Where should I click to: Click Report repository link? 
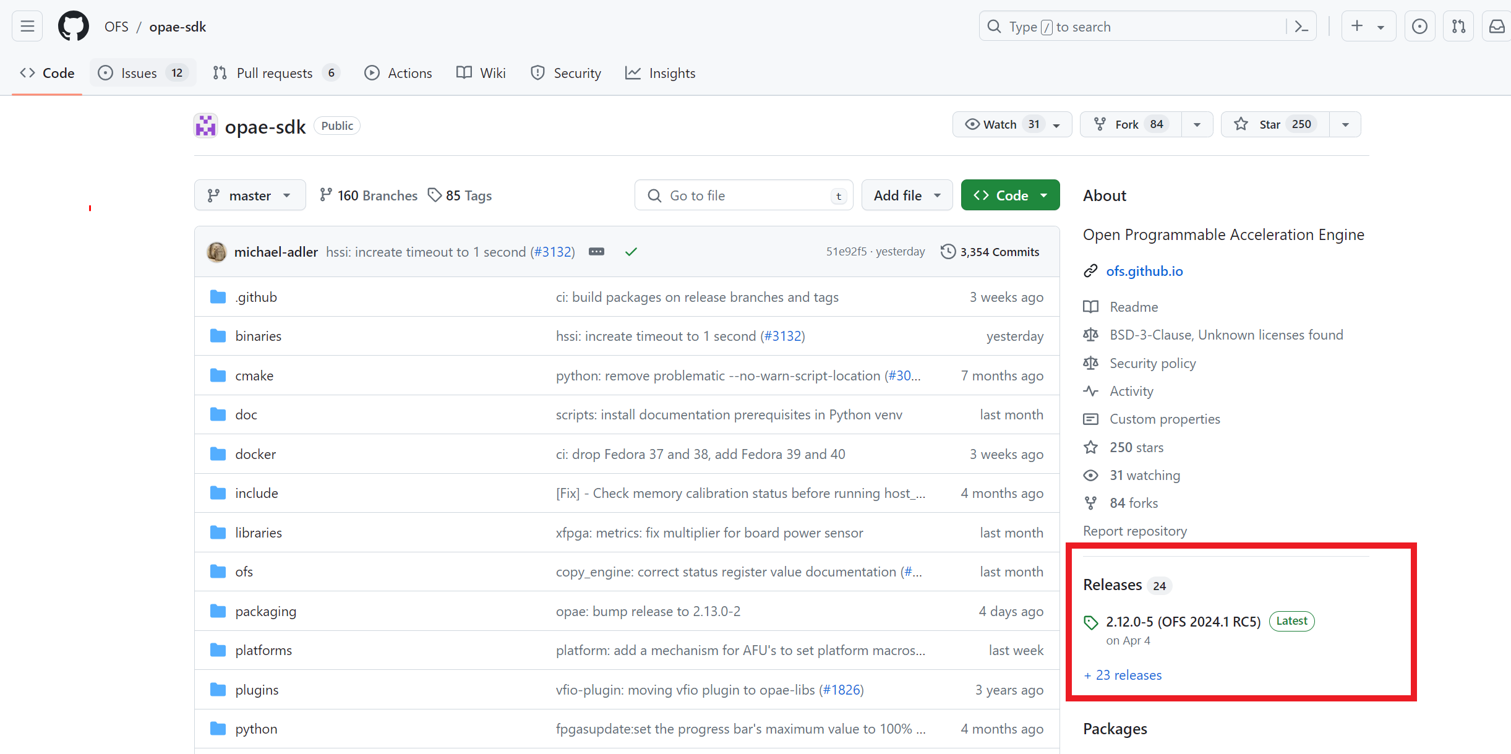(x=1135, y=531)
